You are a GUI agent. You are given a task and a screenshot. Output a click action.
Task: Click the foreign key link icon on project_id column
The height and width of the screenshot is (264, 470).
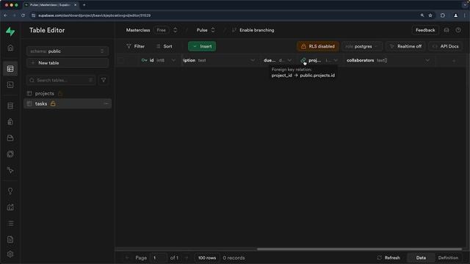point(303,60)
